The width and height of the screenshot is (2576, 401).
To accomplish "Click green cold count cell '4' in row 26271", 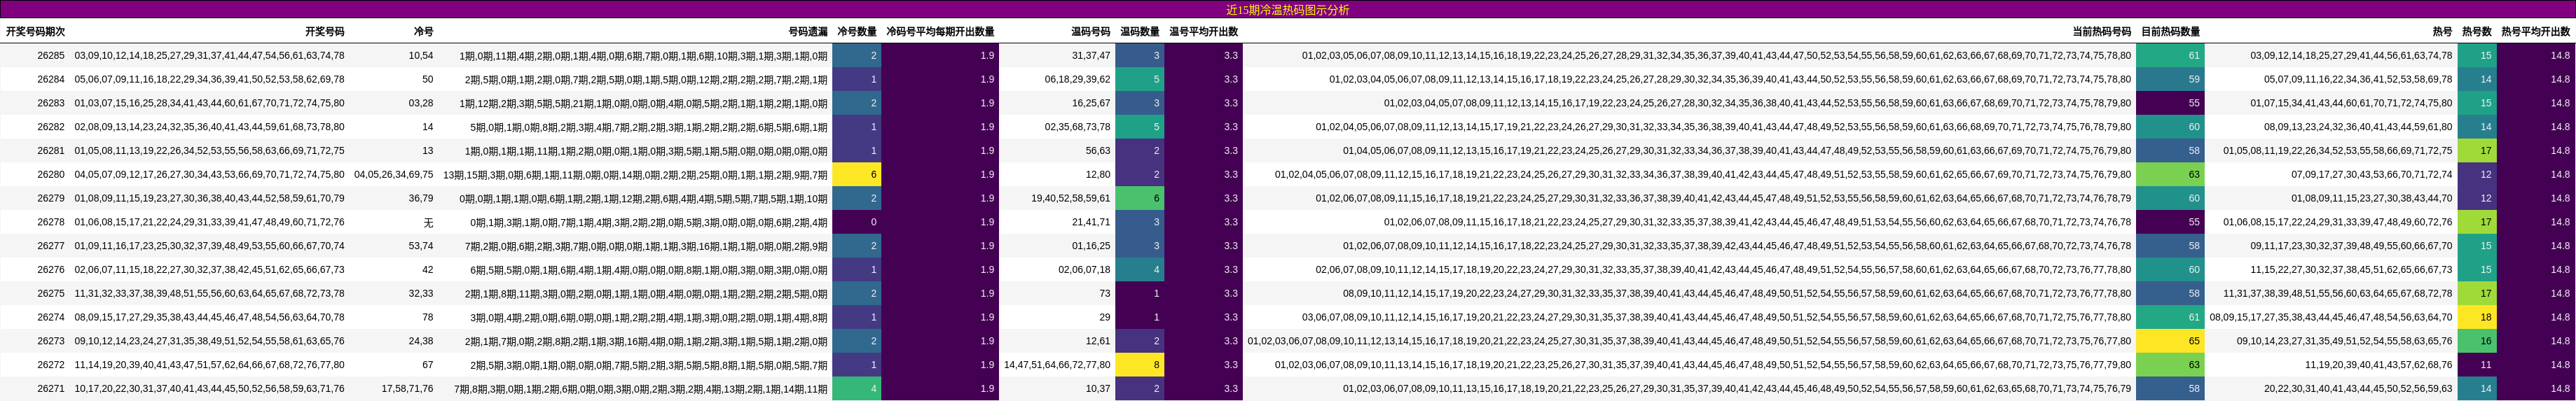I will point(857,389).
